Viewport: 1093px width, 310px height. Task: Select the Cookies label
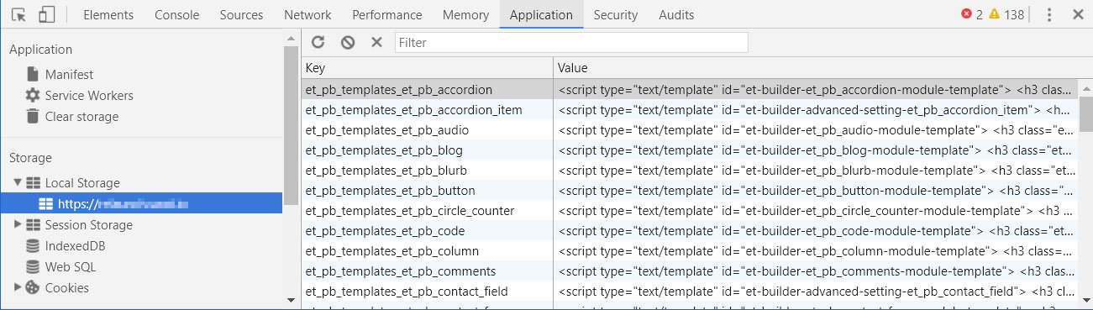coord(67,287)
